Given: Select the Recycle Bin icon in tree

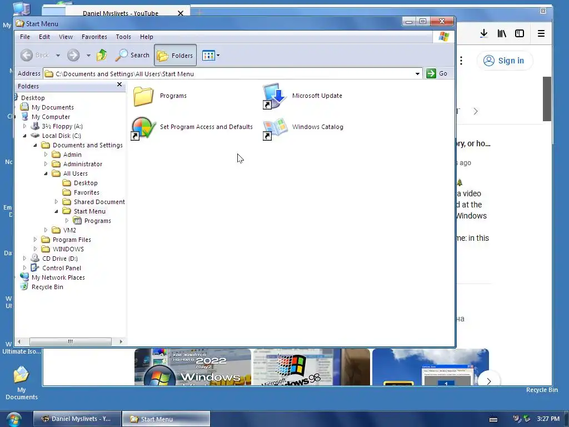Looking at the screenshot, I should pyautogui.click(x=24, y=286).
